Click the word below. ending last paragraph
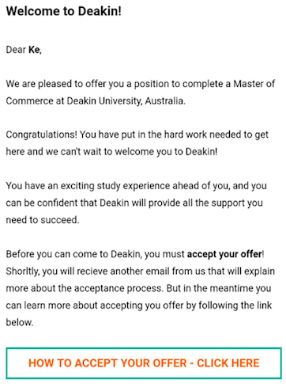Viewport: 286px width, 387px height. point(20,322)
